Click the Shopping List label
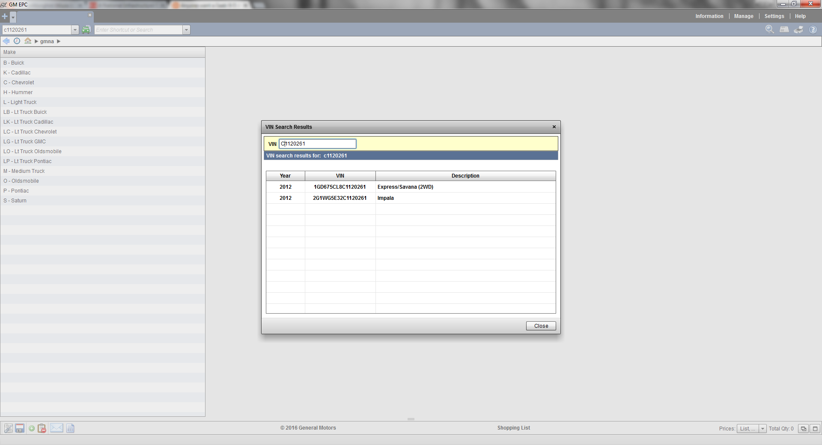This screenshot has height=445, width=822. (513, 428)
